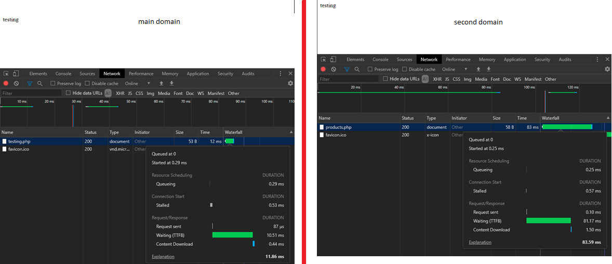Open network search in second domain DevTools

(x=357, y=69)
